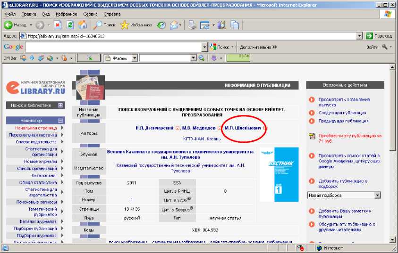Click the Войти sign-in button
The image size is (398, 253).
373,47
